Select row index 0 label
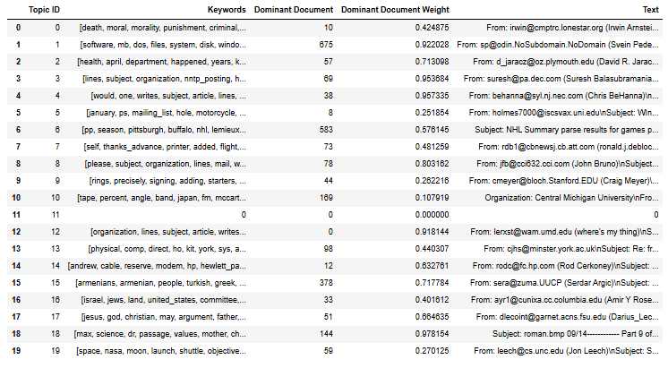 pyautogui.click(x=8, y=27)
